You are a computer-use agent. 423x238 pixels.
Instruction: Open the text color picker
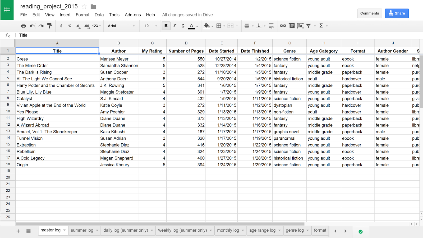click(192, 26)
